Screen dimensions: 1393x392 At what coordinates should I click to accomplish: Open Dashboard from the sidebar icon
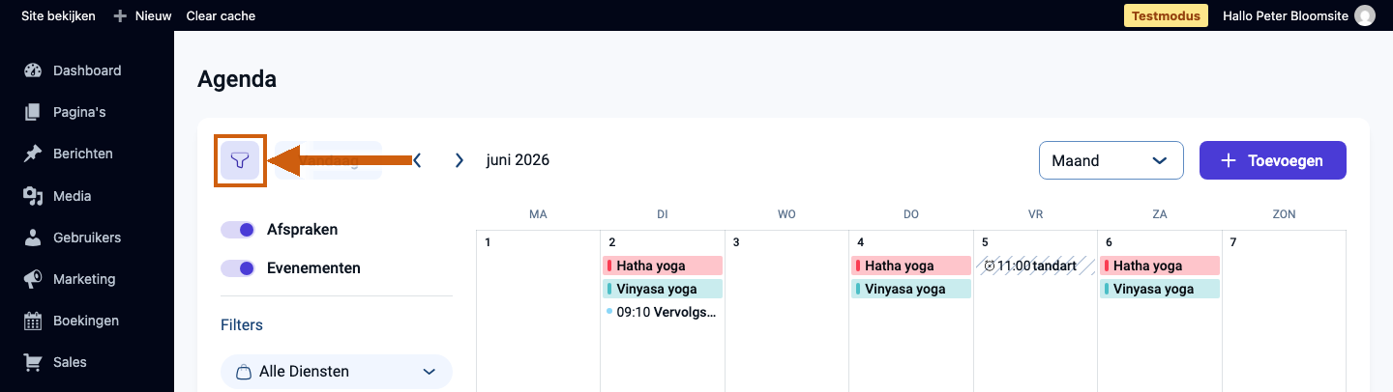(x=34, y=70)
